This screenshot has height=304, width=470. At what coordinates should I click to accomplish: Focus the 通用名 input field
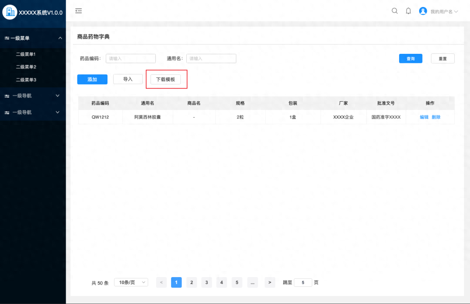211,58
